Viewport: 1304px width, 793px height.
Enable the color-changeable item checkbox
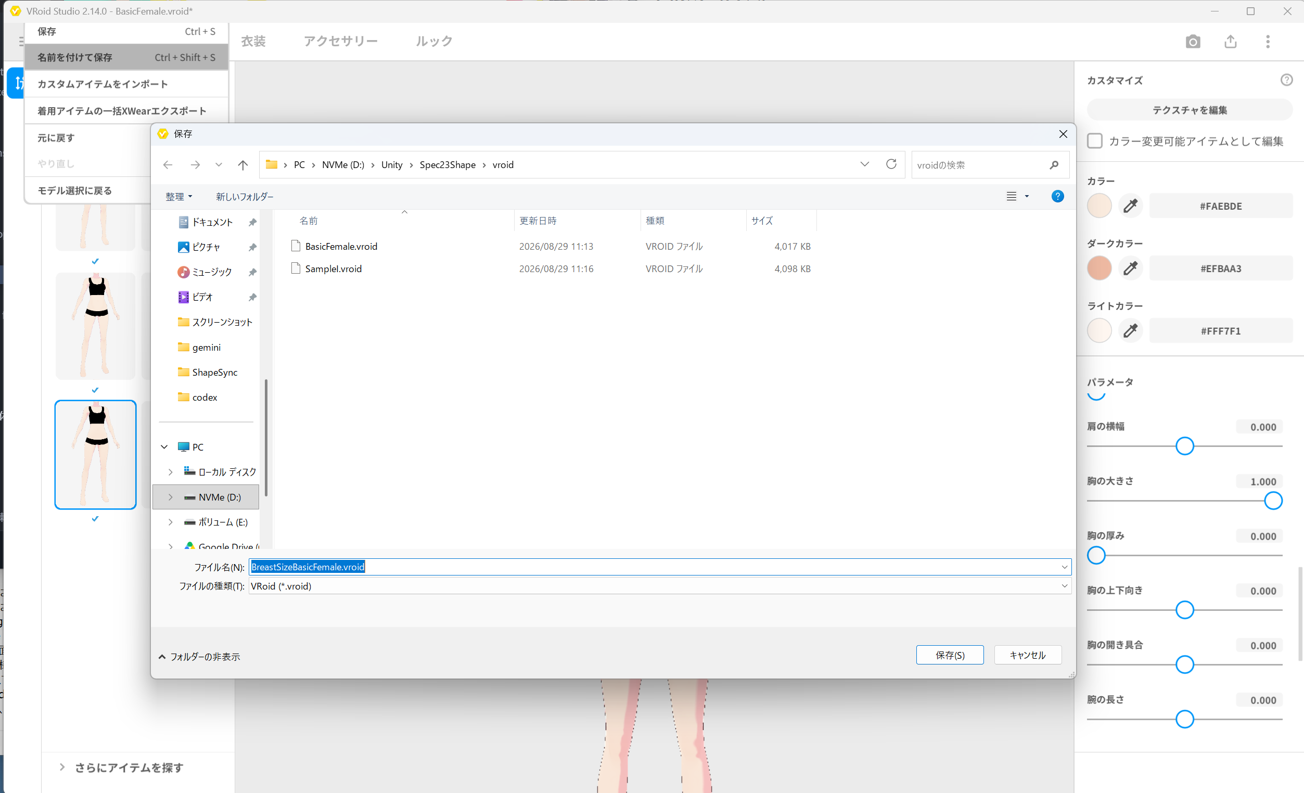tap(1094, 141)
